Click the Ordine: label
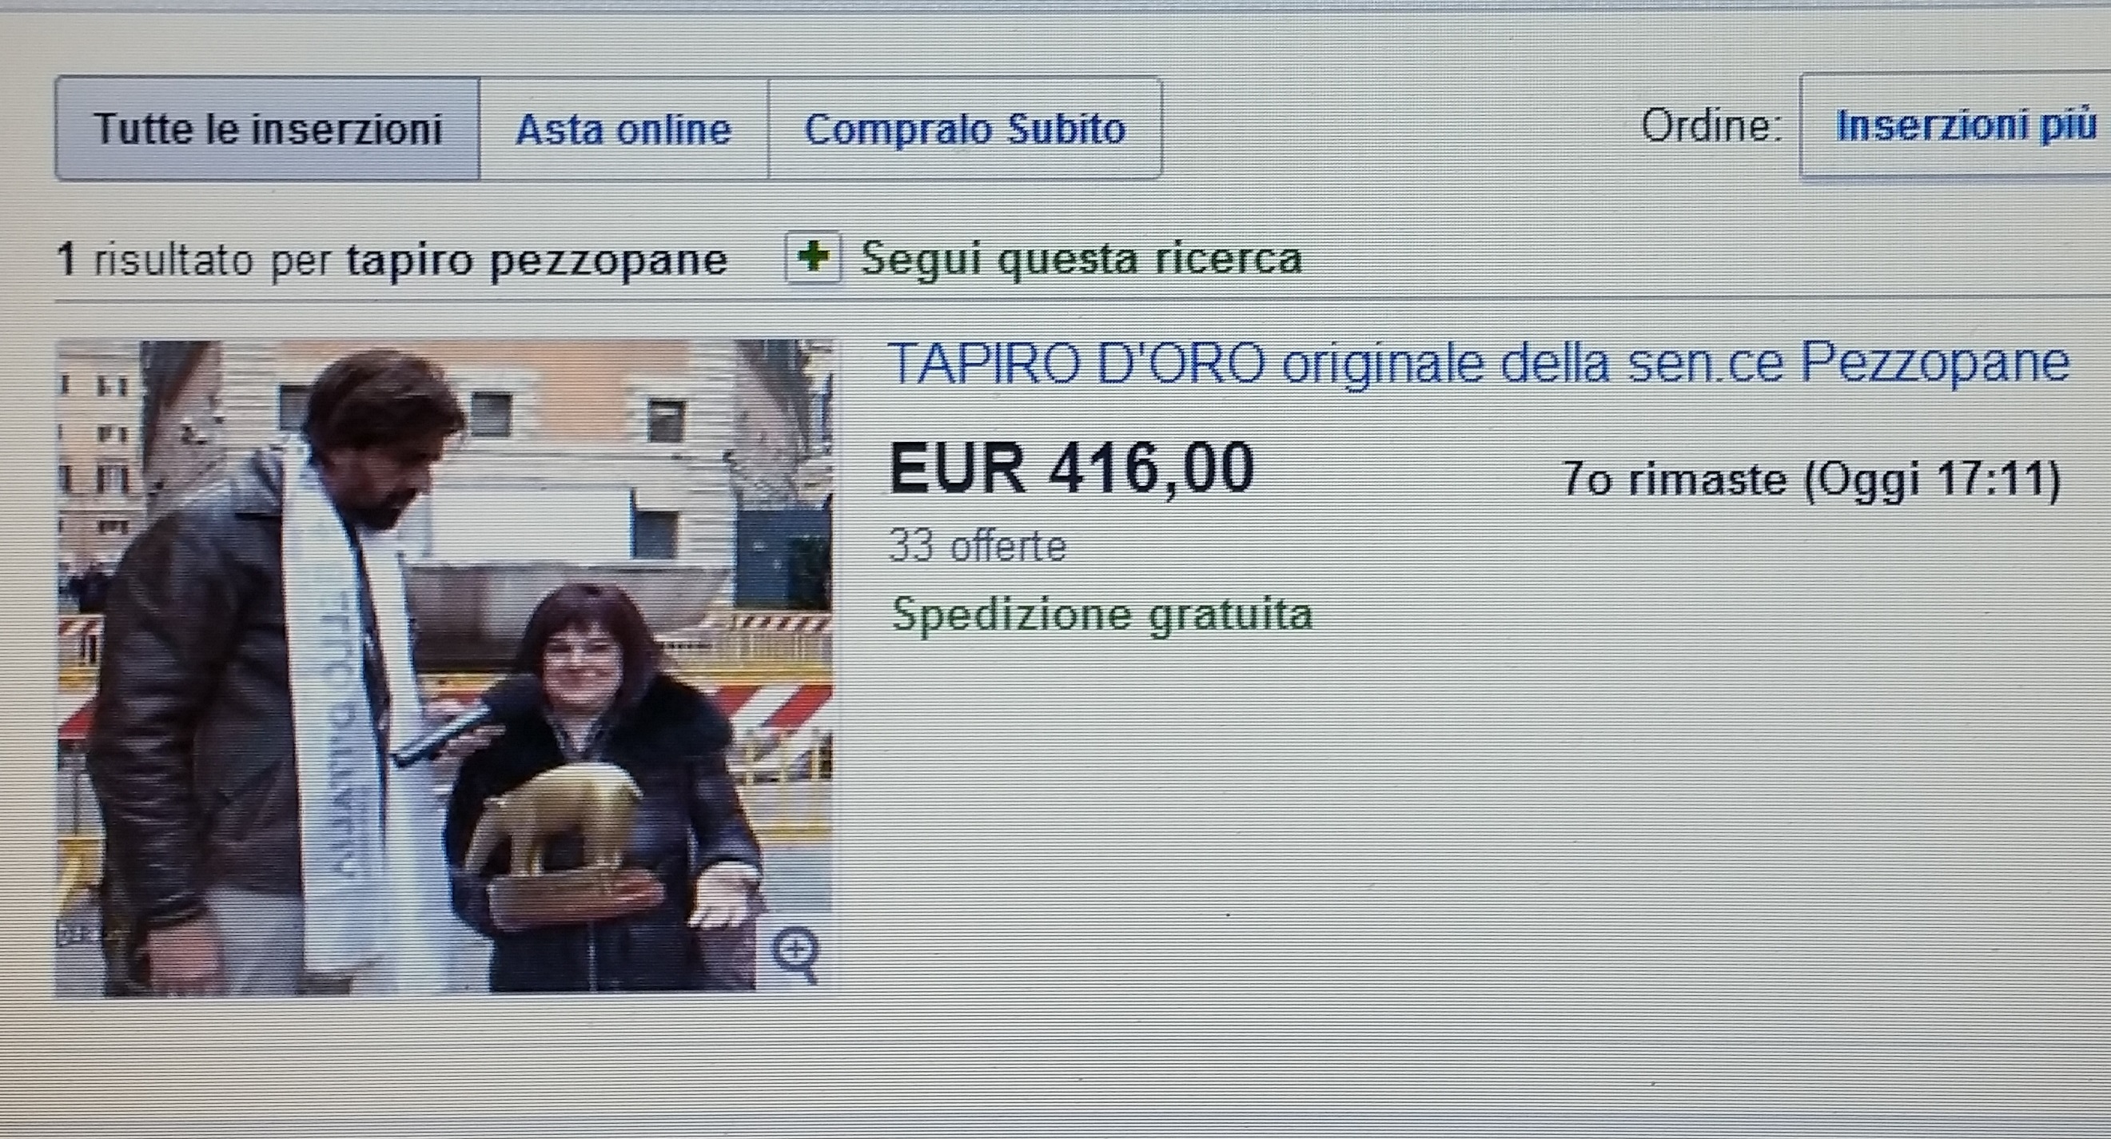The image size is (2111, 1139). click(1711, 126)
